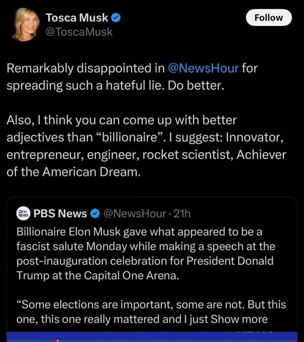
Task: Open PBS News name in quoted post
Action: point(60,213)
